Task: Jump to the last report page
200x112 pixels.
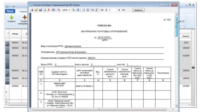Action: (x=123, y=10)
